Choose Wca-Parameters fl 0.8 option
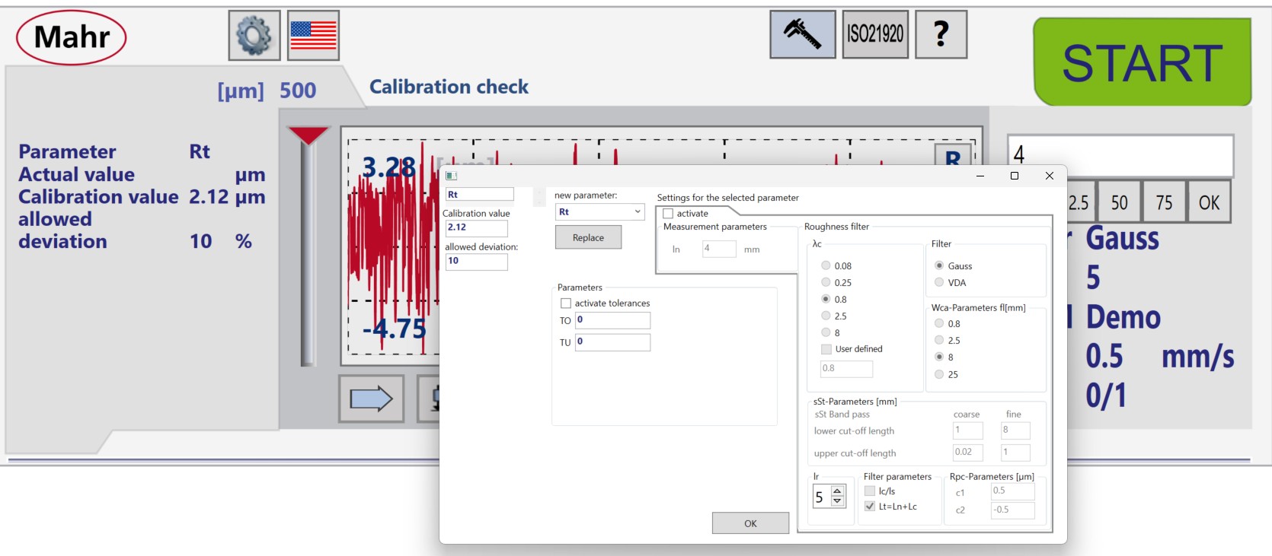Image resolution: width=1272 pixels, height=556 pixels. 939,324
